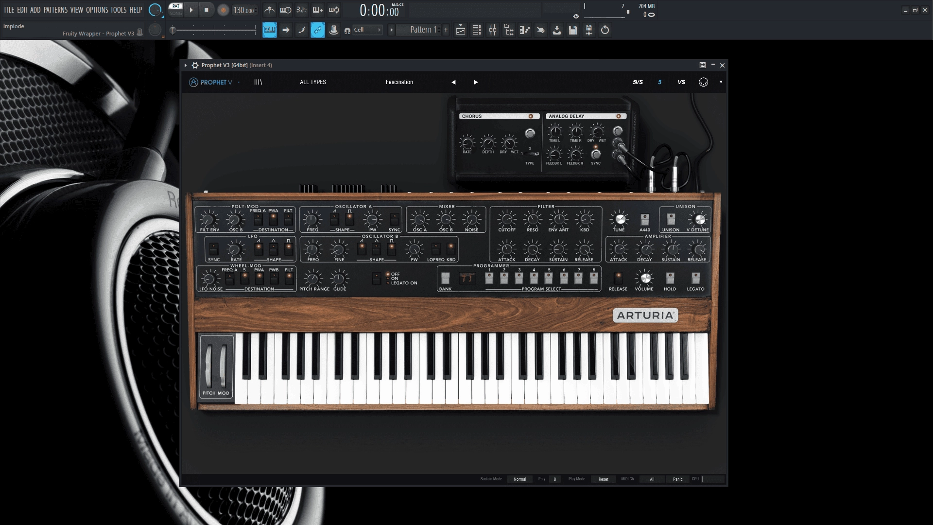Click the overdub blend recording icon
This screenshot has width=933, height=525.
(x=318, y=10)
